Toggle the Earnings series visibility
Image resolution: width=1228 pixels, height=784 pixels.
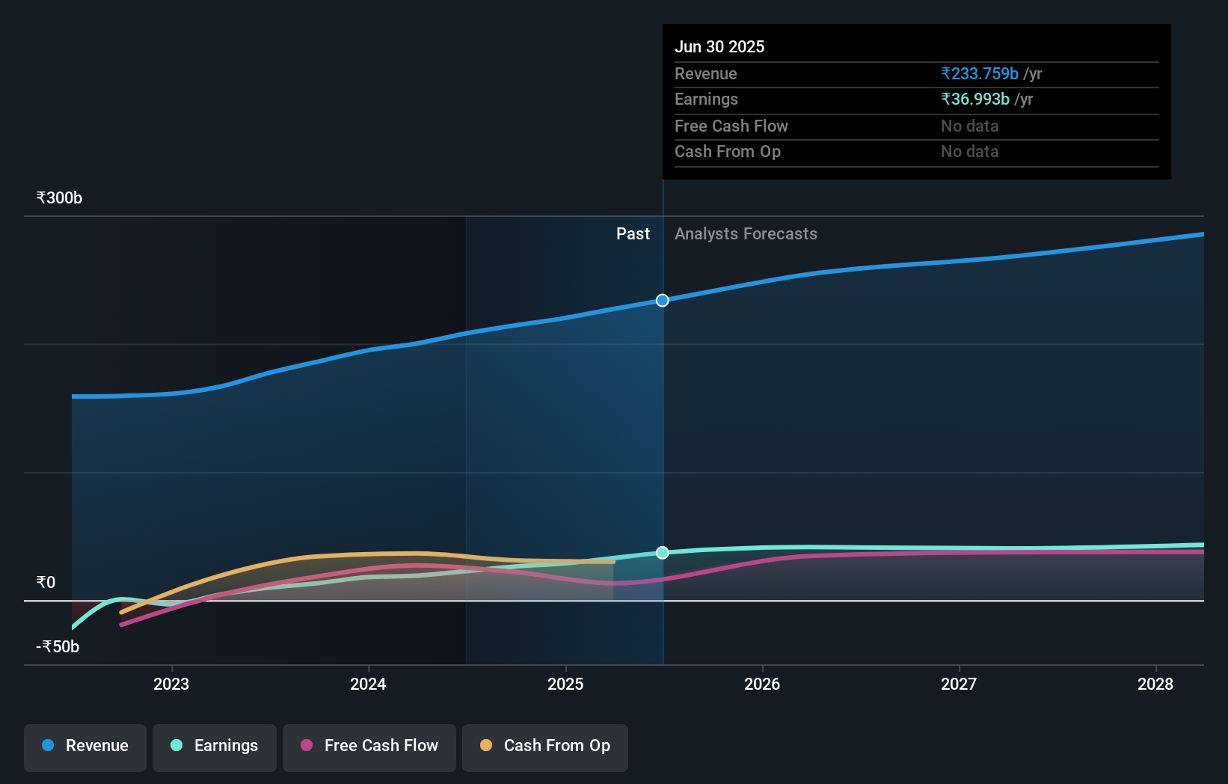[x=215, y=746]
